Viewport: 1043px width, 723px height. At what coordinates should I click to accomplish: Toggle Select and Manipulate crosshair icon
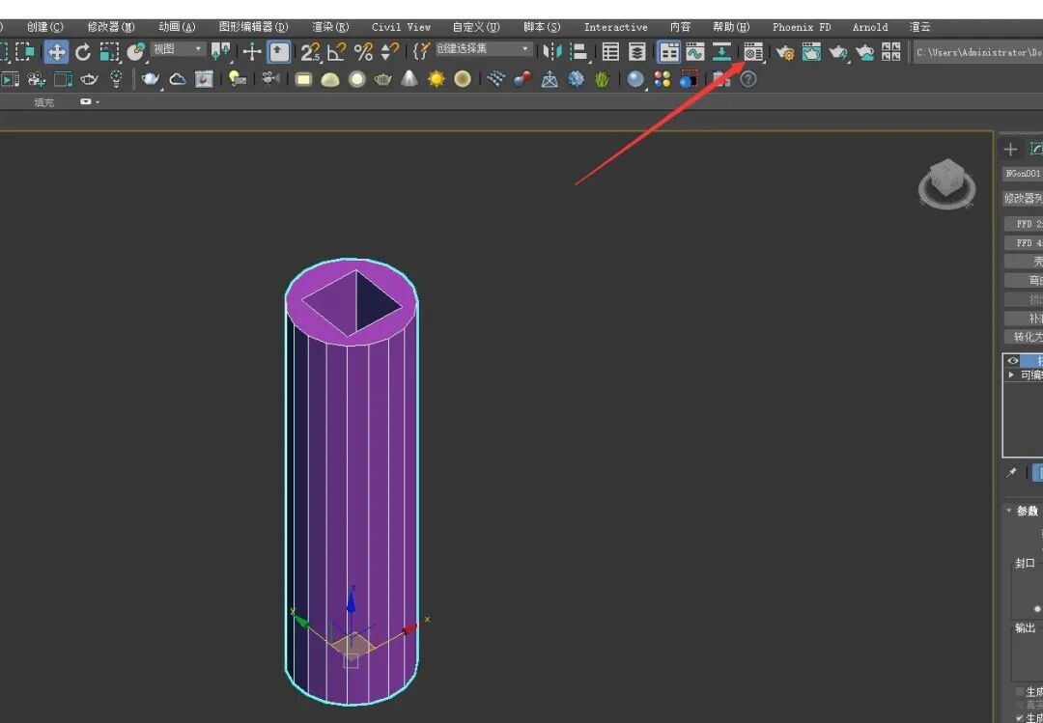click(x=251, y=52)
